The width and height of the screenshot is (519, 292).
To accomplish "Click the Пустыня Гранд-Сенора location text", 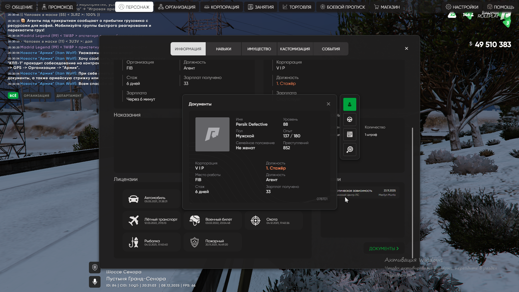I will point(136,279).
